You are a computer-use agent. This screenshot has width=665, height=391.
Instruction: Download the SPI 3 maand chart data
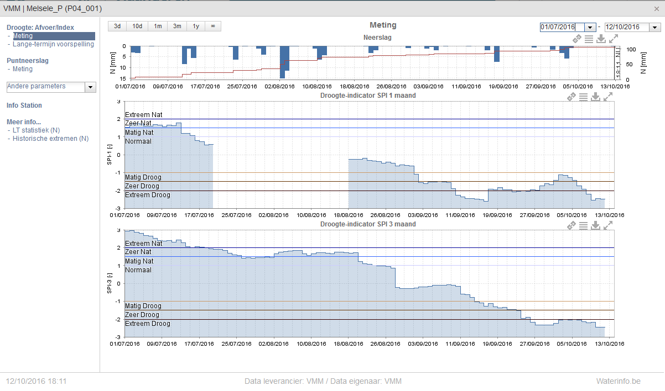click(595, 225)
